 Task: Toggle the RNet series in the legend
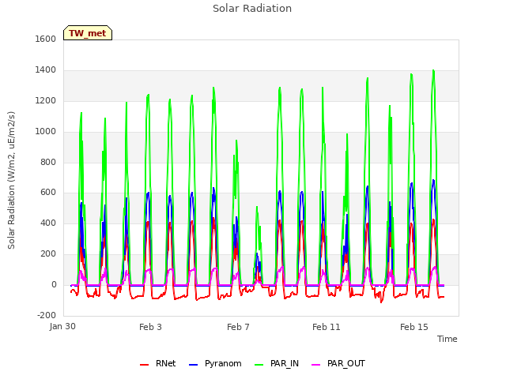click(x=158, y=363)
